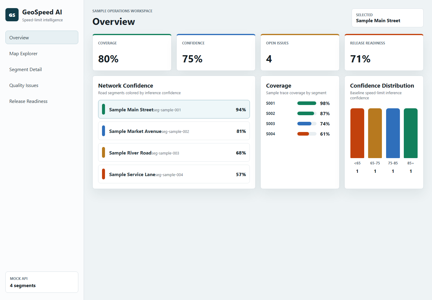Click the Network Confidence heading
Screen dimensions: 432x300
click(x=126, y=85)
